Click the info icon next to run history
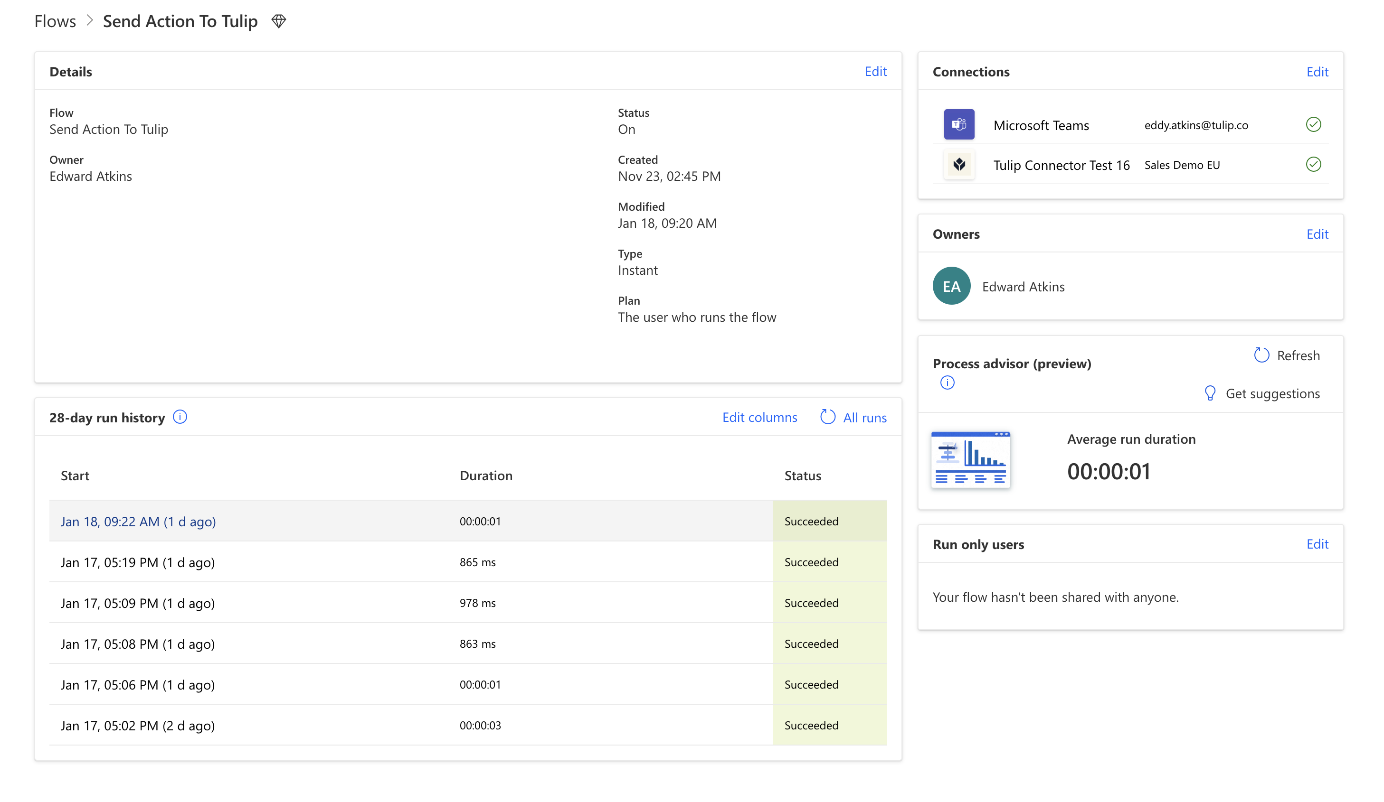Image resolution: width=1384 pixels, height=802 pixels. pos(180,417)
